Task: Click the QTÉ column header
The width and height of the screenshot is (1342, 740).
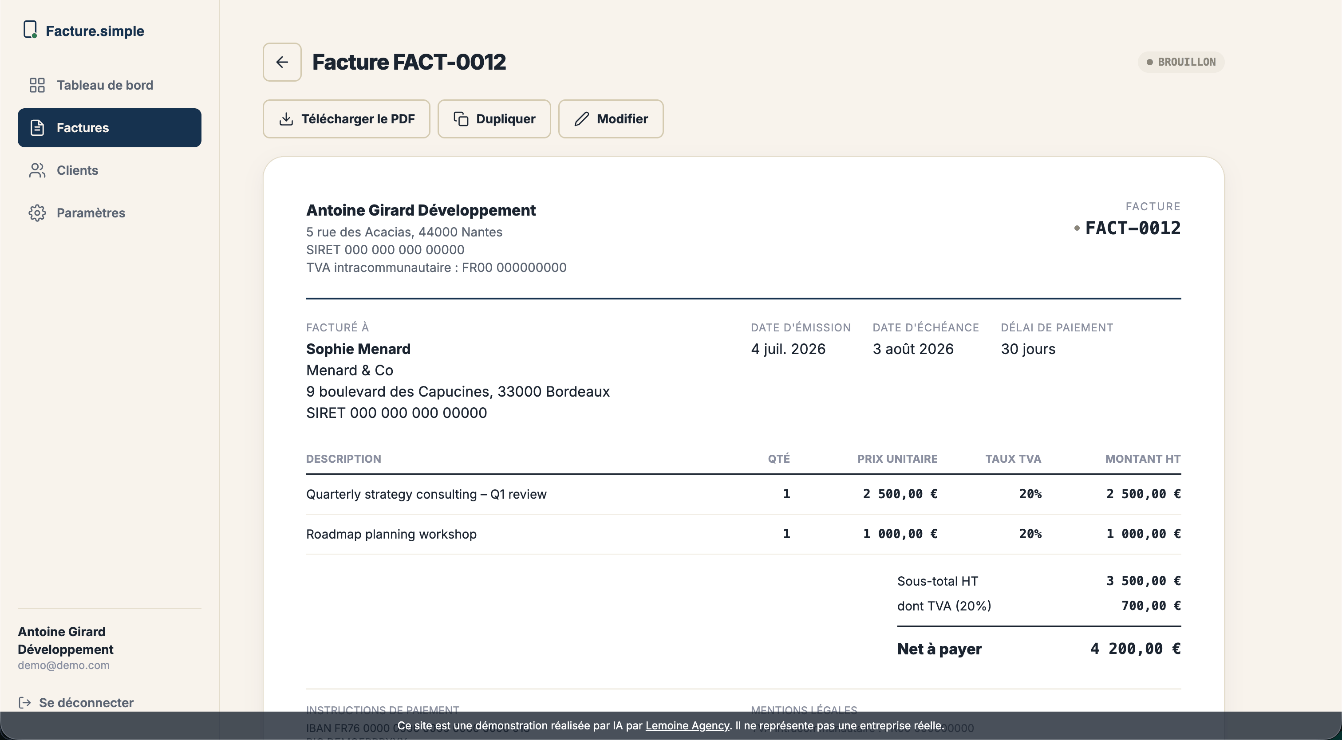Action: coord(779,459)
